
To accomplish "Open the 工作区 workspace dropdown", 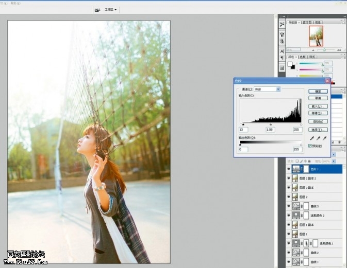I will pyautogui.click(x=110, y=9).
